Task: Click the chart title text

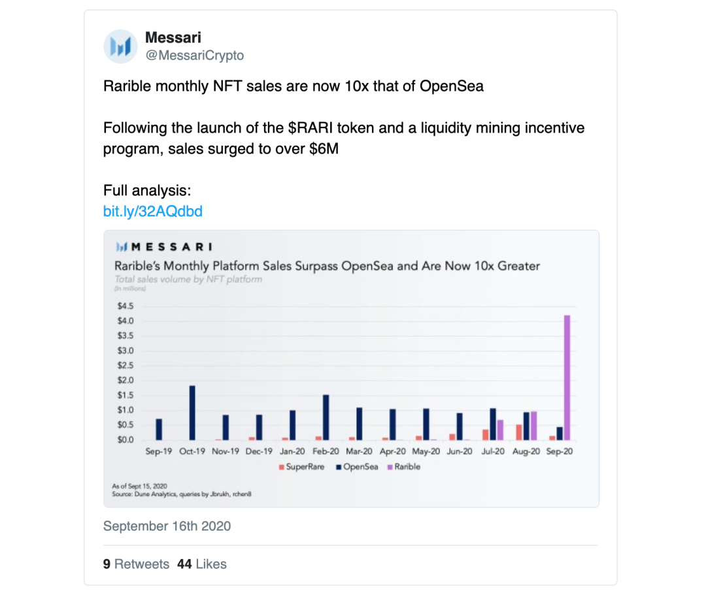Action: pos(327,266)
